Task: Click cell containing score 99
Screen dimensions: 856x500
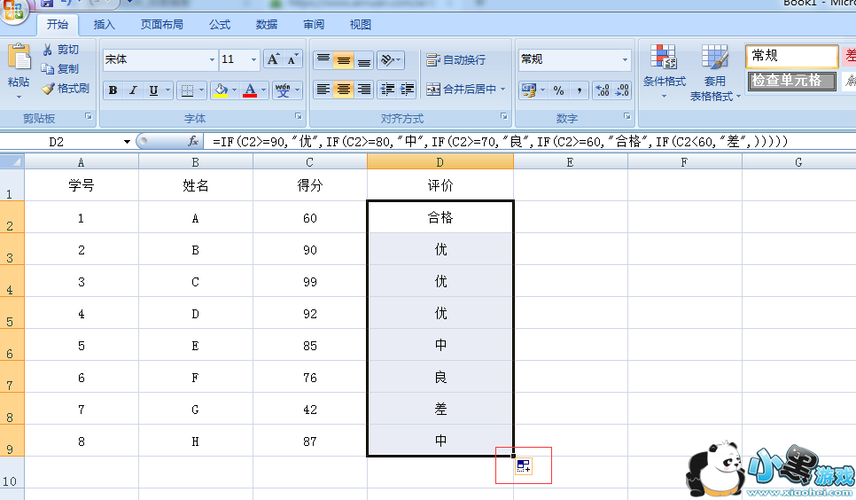Action: click(x=310, y=281)
